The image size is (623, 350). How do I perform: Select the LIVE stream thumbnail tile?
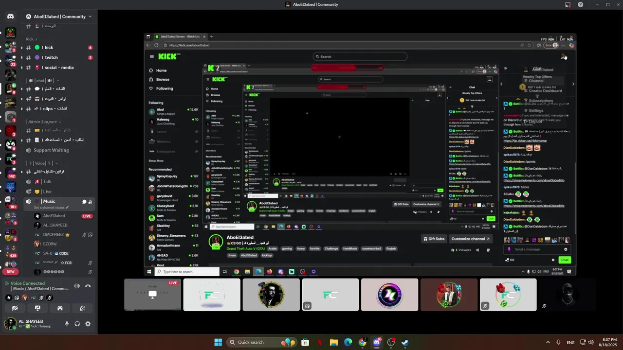(x=152, y=295)
